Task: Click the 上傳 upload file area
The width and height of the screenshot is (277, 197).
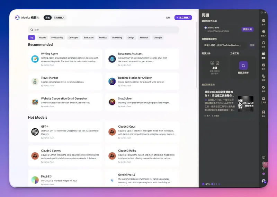Action: [x=215, y=68]
